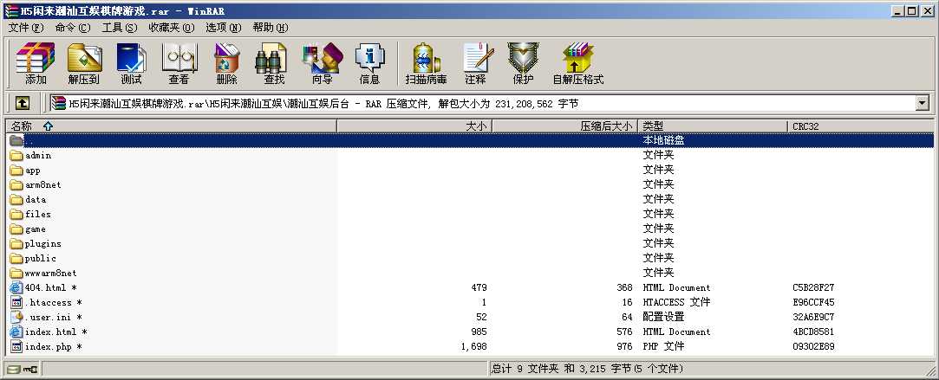The width and height of the screenshot is (939, 380).
Task: Click the index.php file icon
Action: point(16,346)
